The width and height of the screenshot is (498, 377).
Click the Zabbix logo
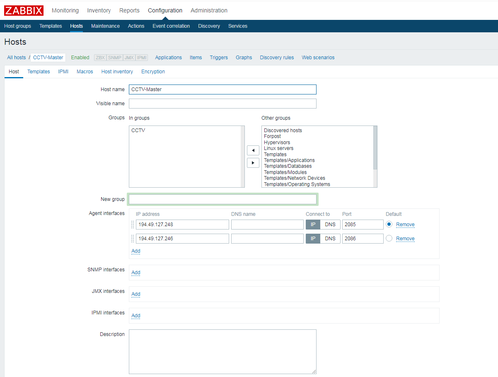click(24, 10)
